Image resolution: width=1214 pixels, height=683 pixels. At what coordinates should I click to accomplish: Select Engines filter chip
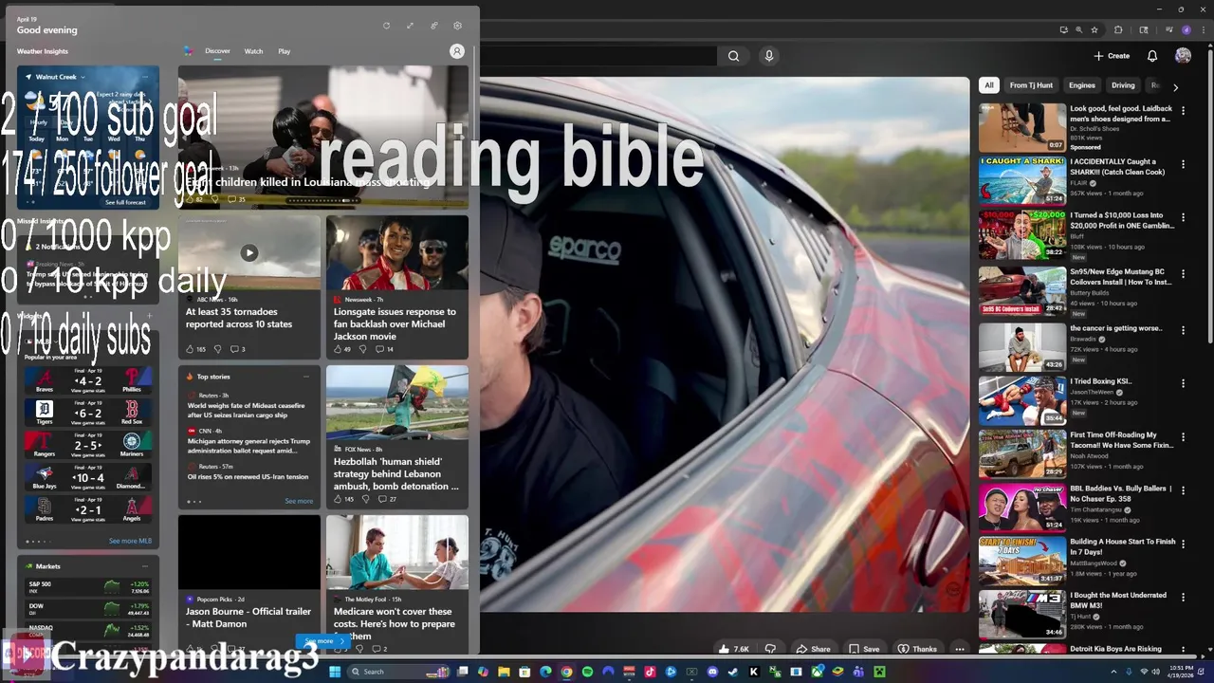(x=1082, y=85)
